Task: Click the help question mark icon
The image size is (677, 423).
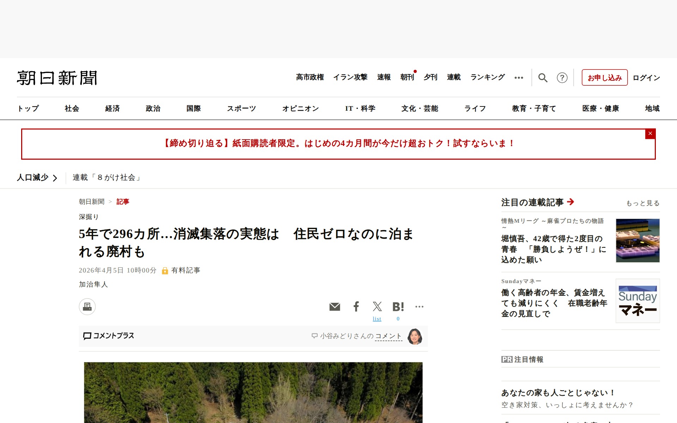Action: (562, 78)
